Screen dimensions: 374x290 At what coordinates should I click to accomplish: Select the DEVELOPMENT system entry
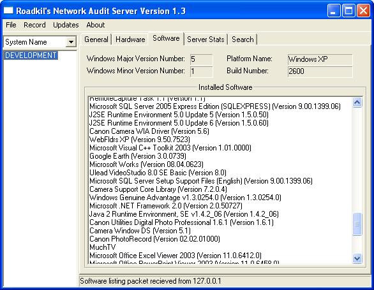coord(31,55)
